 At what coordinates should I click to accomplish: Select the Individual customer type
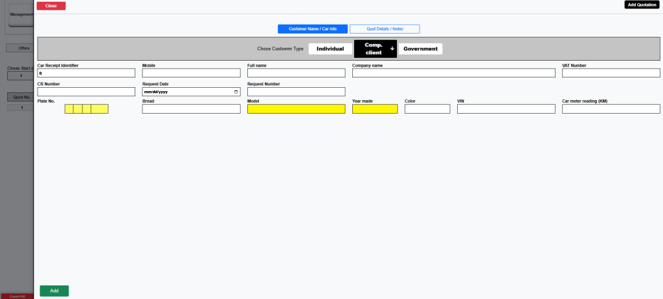330,49
